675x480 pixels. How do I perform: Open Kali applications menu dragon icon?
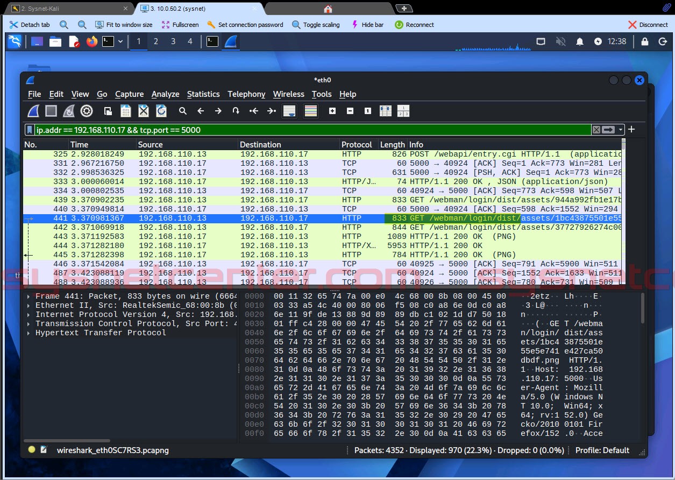(x=15, y=41)
